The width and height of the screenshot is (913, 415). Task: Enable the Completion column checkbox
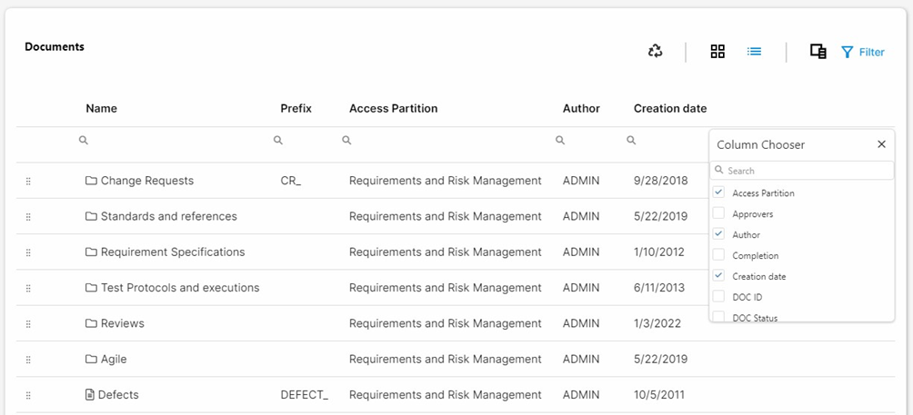tap(719, 255)
